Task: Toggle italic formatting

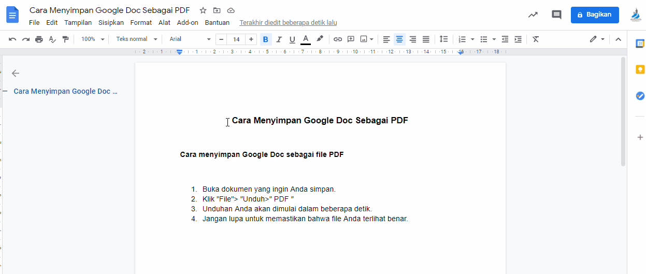Action: (279, 39)
